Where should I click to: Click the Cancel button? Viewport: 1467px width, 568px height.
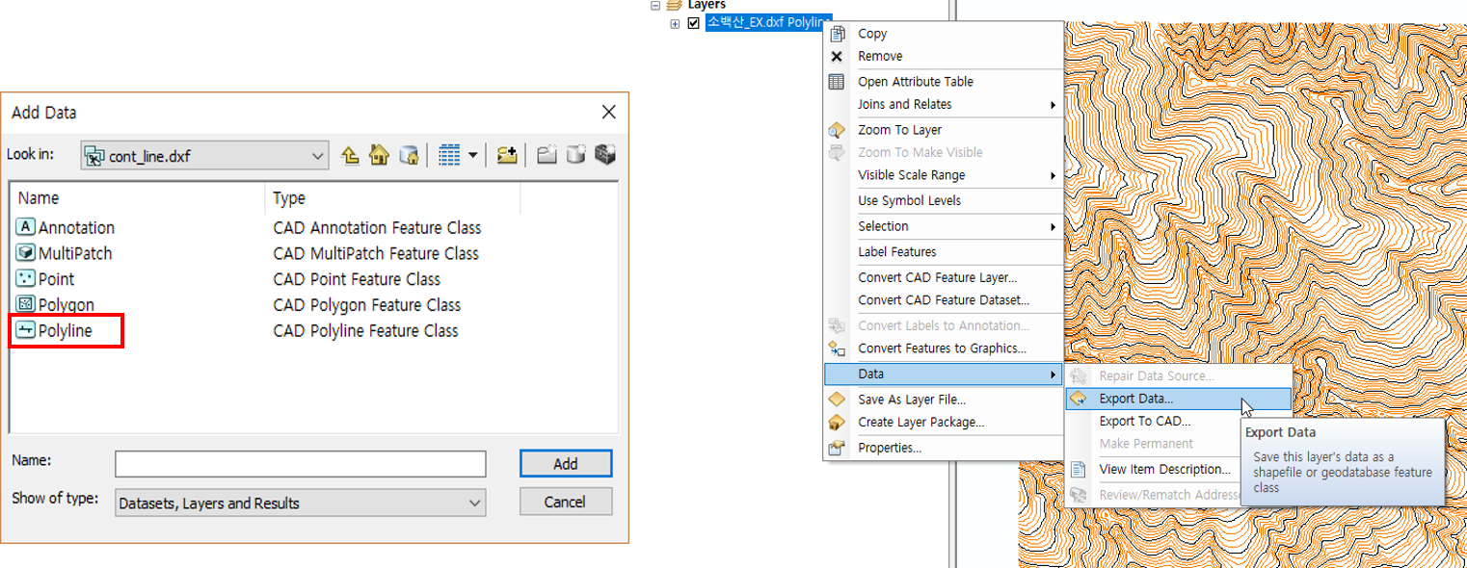[566, 502]
